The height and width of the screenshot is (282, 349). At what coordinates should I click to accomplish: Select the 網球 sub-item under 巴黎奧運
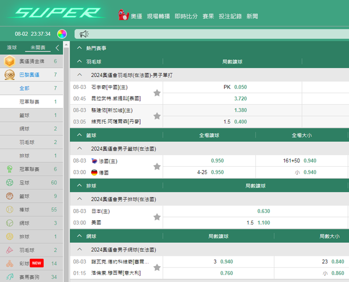pyautogui.click(x=32, y=129)
